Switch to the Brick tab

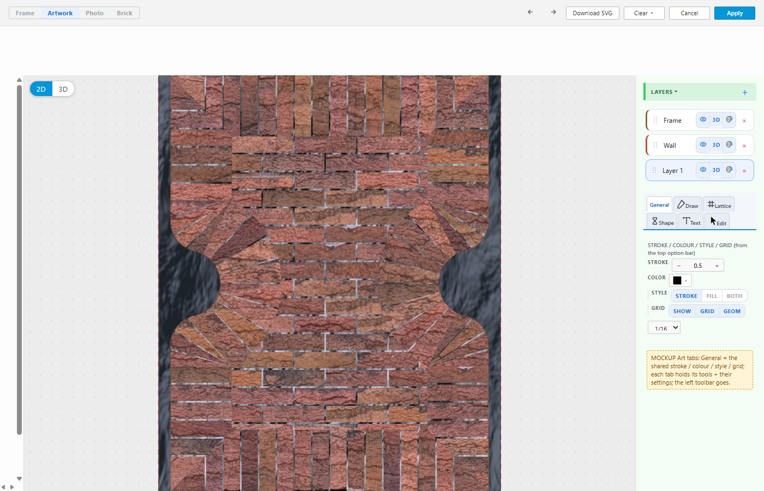tap(124, 13)
